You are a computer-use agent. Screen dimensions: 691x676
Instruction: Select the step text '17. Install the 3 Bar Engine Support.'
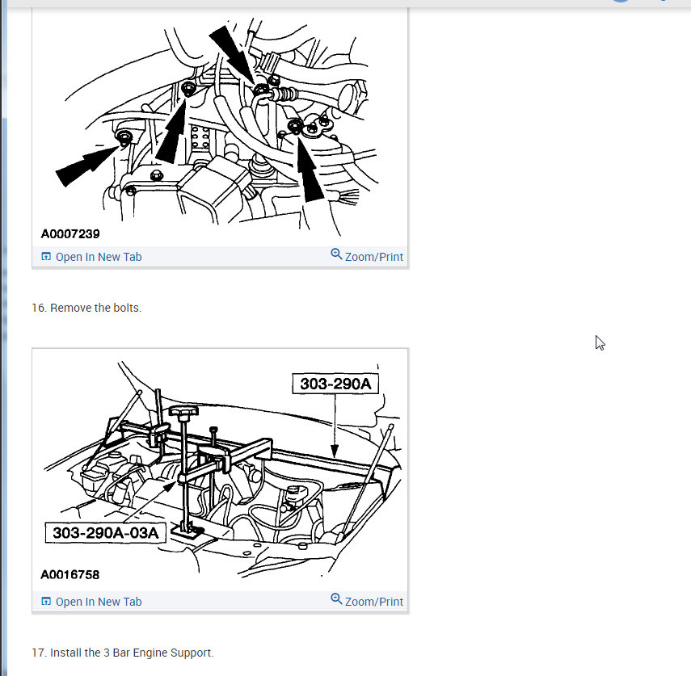click(123, 653)
